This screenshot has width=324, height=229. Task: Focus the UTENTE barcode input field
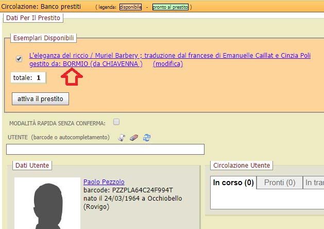105,150
